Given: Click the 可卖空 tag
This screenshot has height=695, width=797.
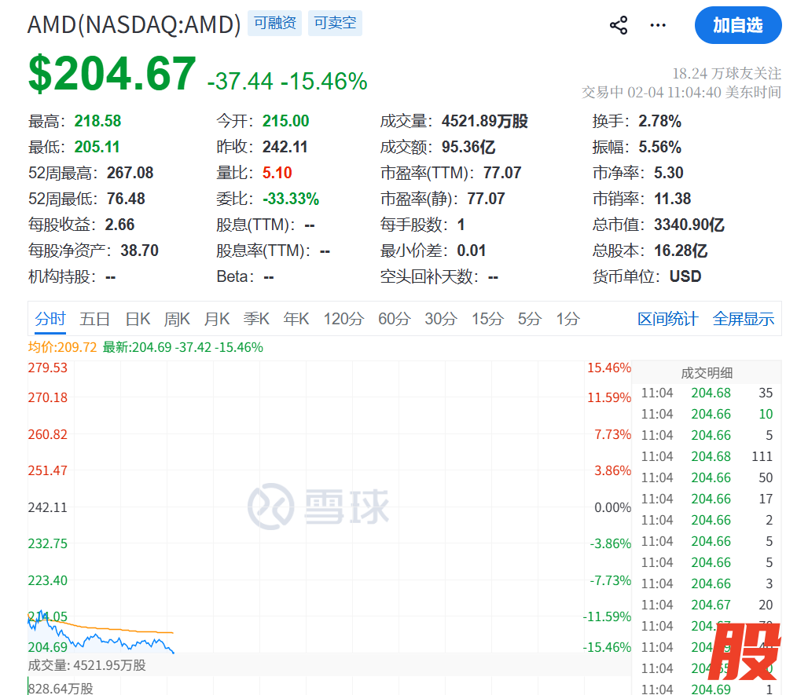Looking at the screenshot, I should coord(335,24).
